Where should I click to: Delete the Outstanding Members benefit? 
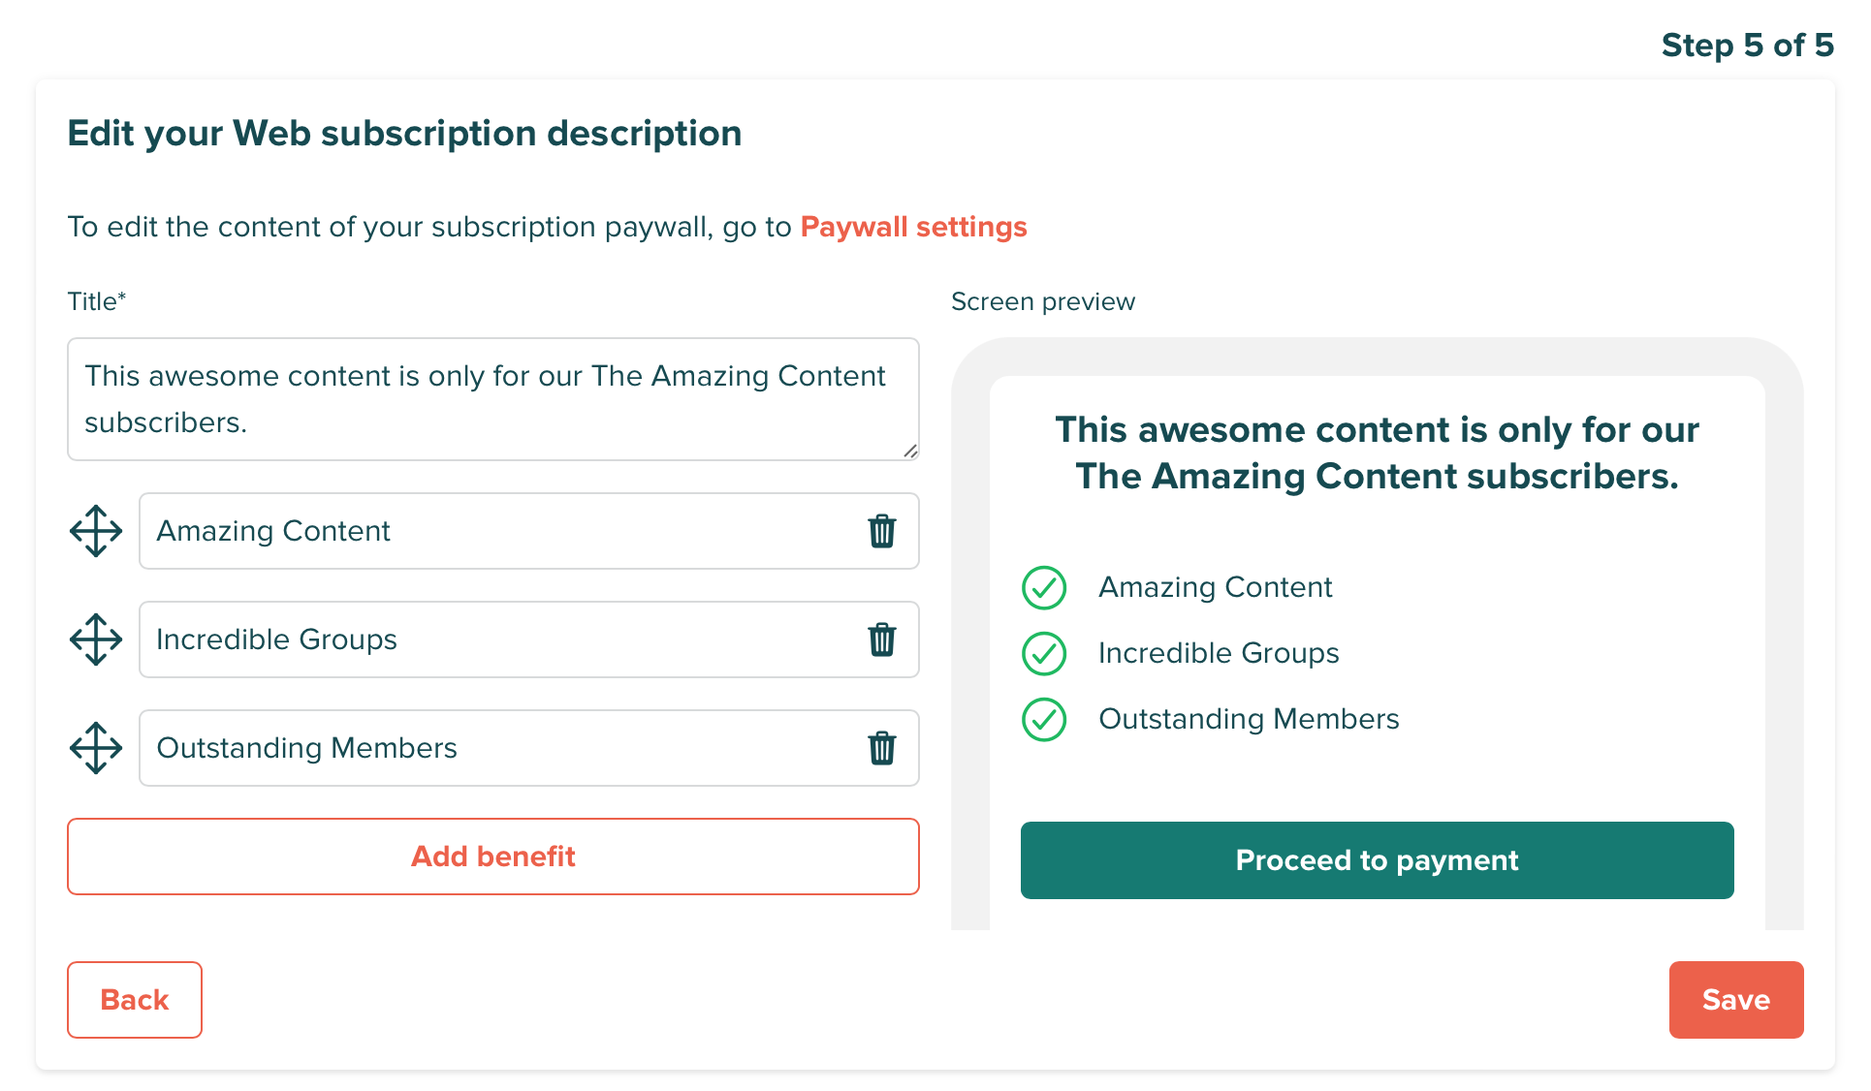[x=881, y=748]
